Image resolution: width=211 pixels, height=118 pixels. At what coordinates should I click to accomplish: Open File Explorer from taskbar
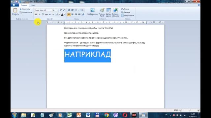pyautogui.click(x=24, y=115)
